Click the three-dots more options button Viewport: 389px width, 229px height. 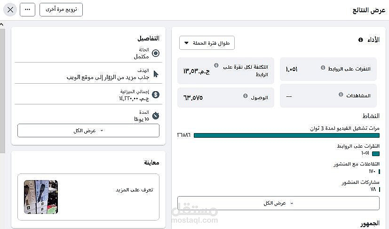tap(28, 9)
